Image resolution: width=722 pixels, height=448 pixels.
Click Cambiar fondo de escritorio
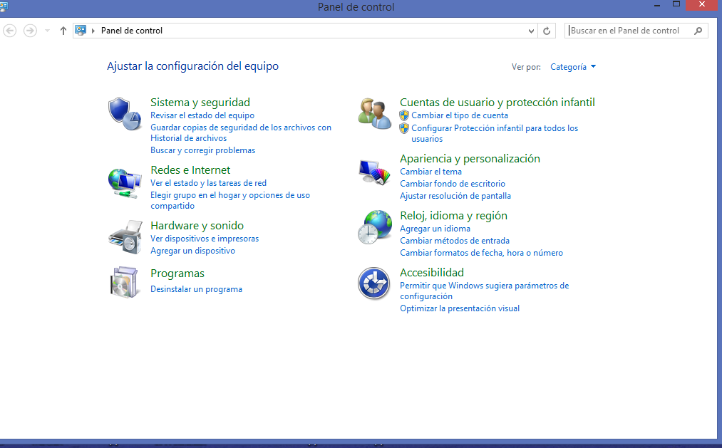point(453,184)
